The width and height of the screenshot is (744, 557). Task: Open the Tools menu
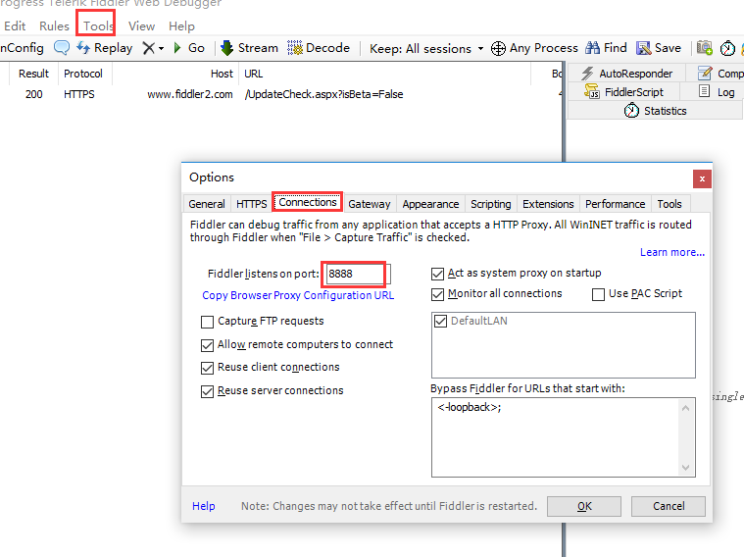point(98,26)
